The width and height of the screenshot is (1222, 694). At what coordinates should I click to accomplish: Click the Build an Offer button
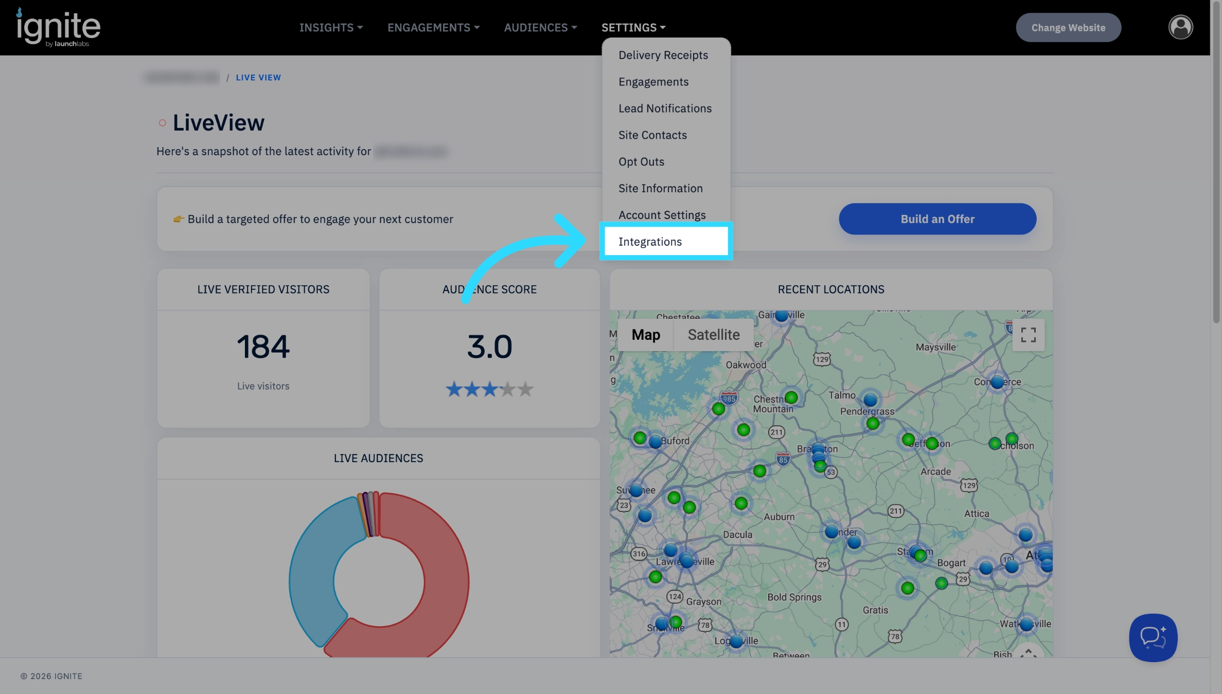click(x=937, y=219)
